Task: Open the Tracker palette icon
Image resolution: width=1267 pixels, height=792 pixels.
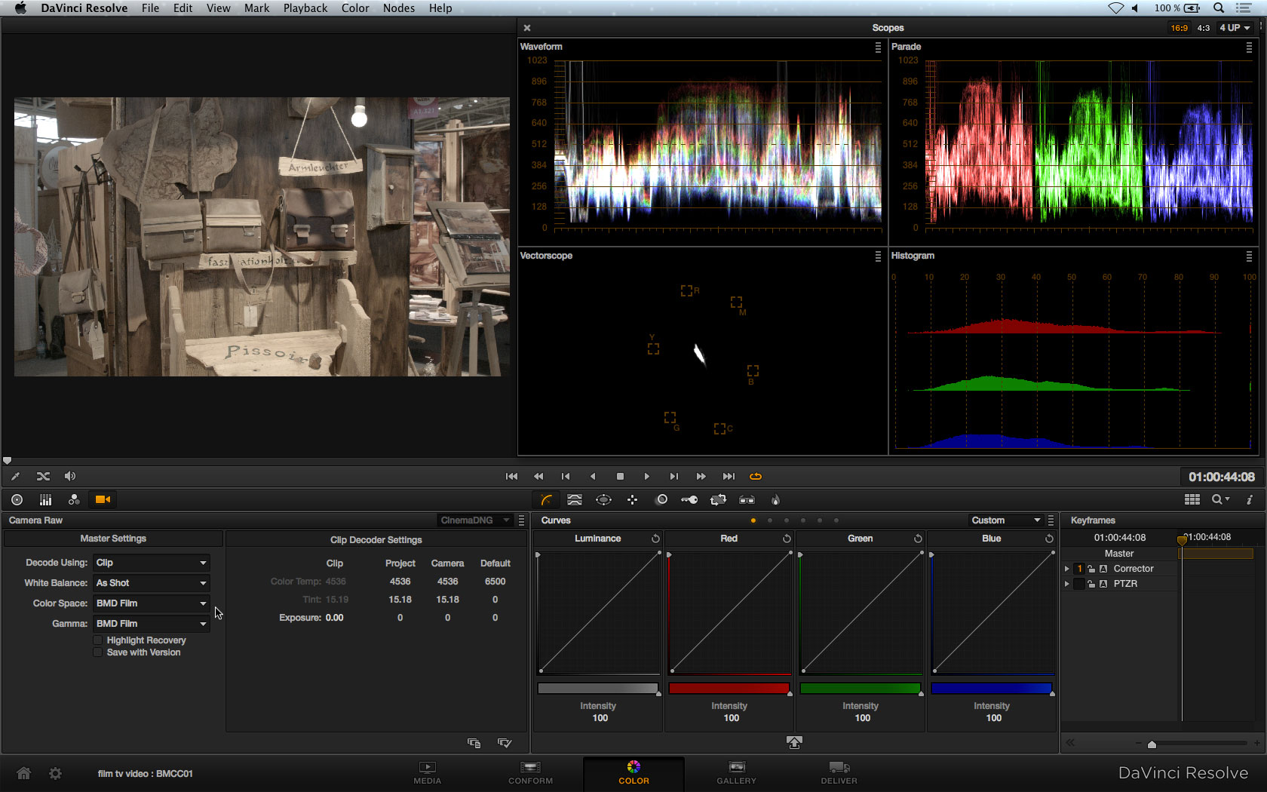Action: (x=632, y=499)
